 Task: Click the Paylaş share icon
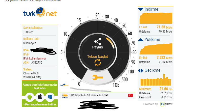coord(98,41)
